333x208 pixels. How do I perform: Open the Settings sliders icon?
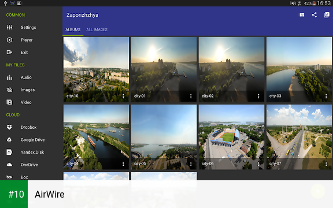(9, 27)
